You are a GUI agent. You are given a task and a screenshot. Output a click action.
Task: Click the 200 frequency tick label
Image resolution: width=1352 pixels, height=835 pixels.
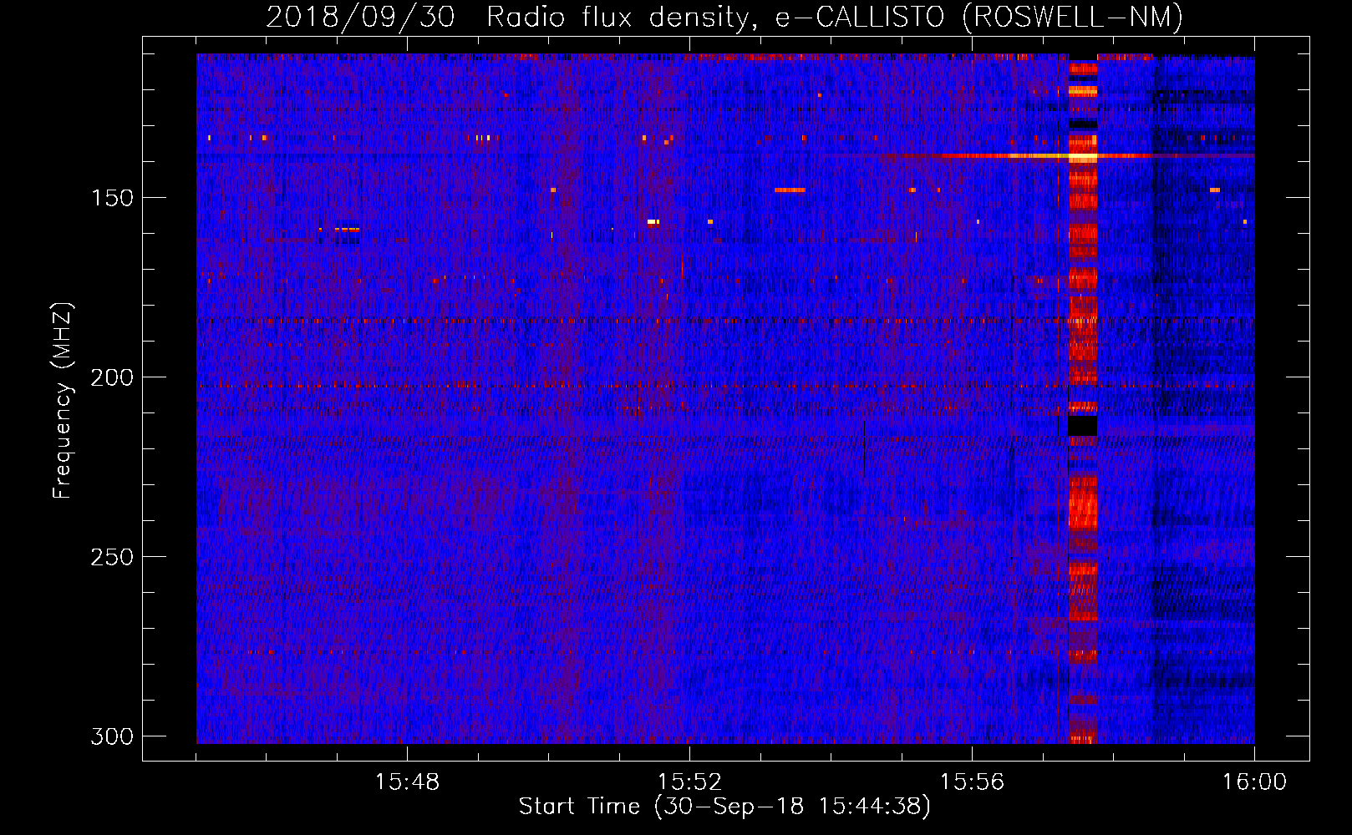coord(112,377)
